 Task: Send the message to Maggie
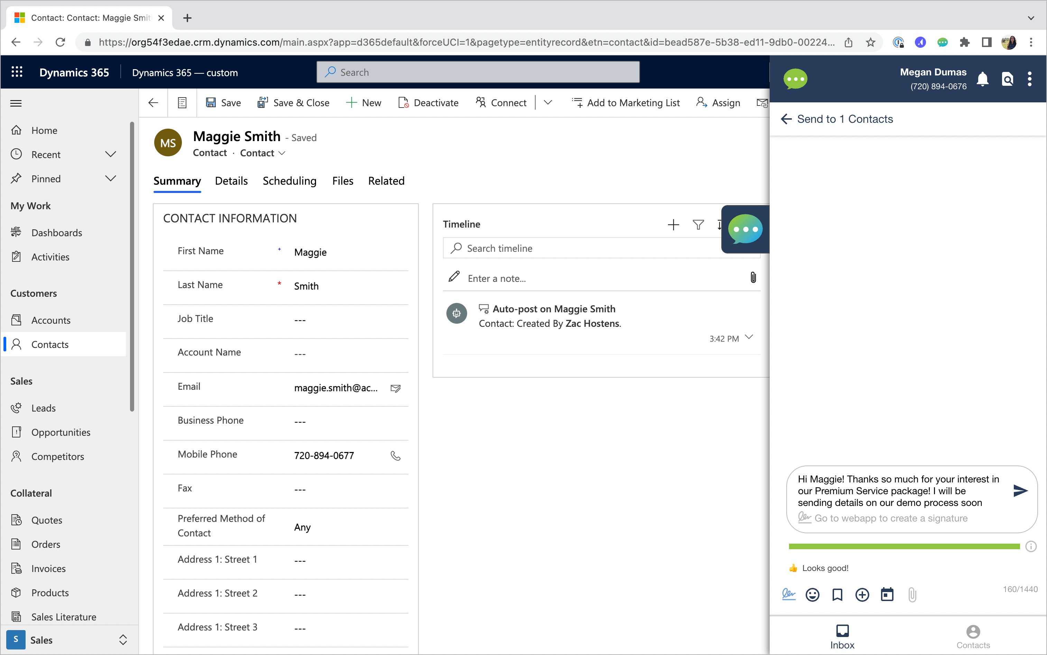[1021, 491]
